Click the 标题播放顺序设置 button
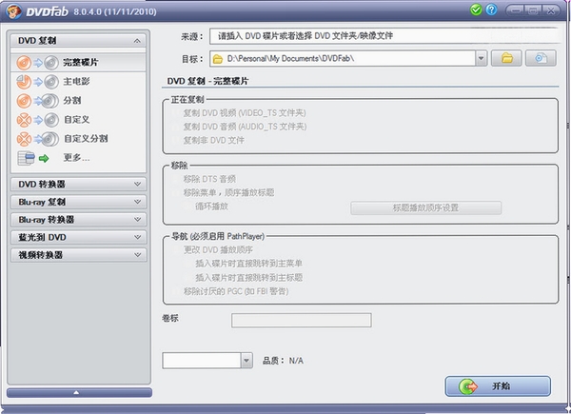 pyautogui.click(x=425, y=207)
